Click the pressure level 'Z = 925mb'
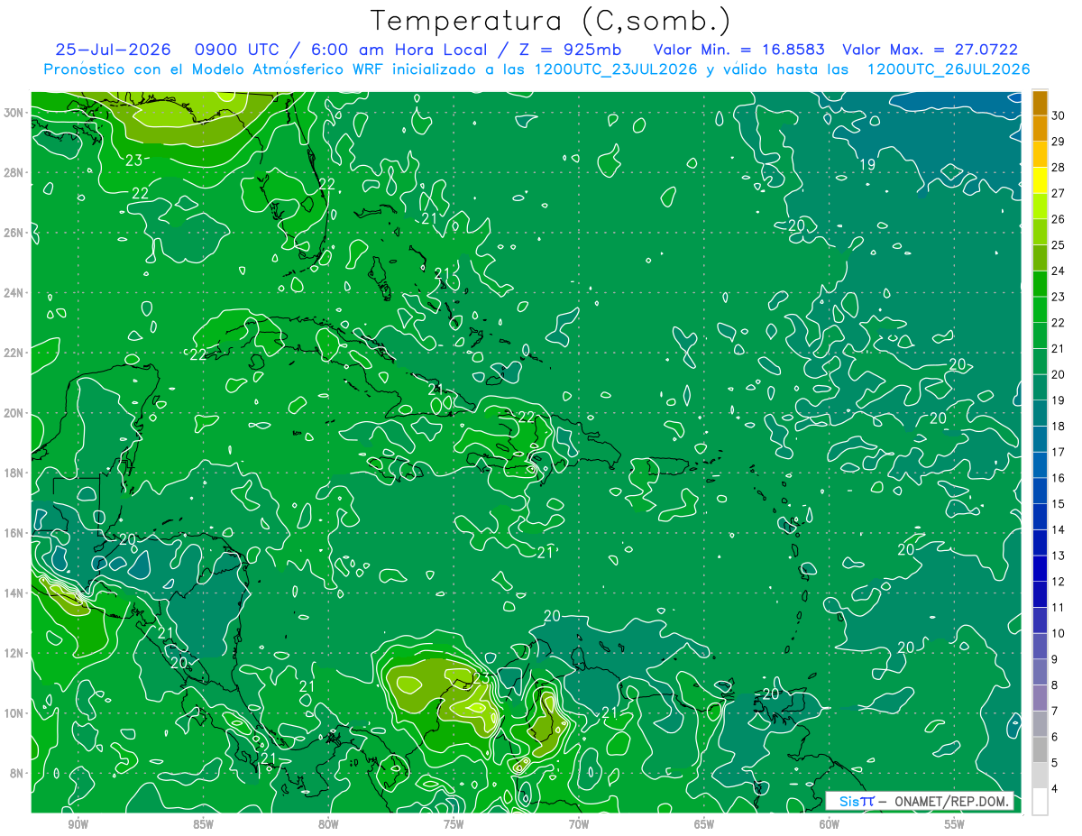1082x836 pixels. pos(570,50)
